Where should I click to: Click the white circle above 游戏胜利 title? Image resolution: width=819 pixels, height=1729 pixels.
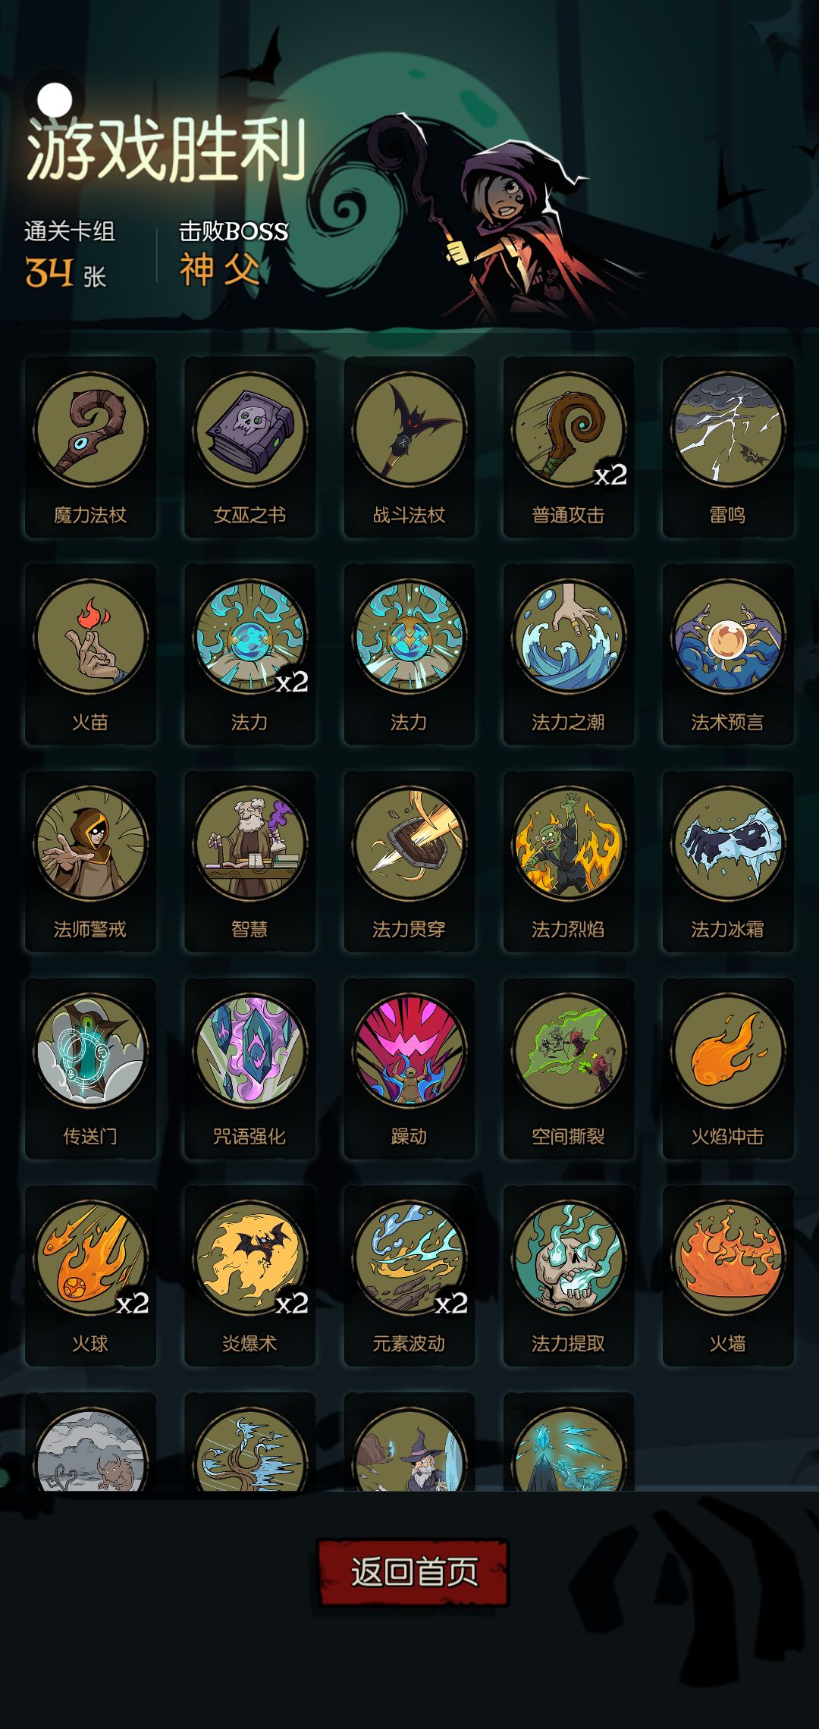click(x=55, y=99)
